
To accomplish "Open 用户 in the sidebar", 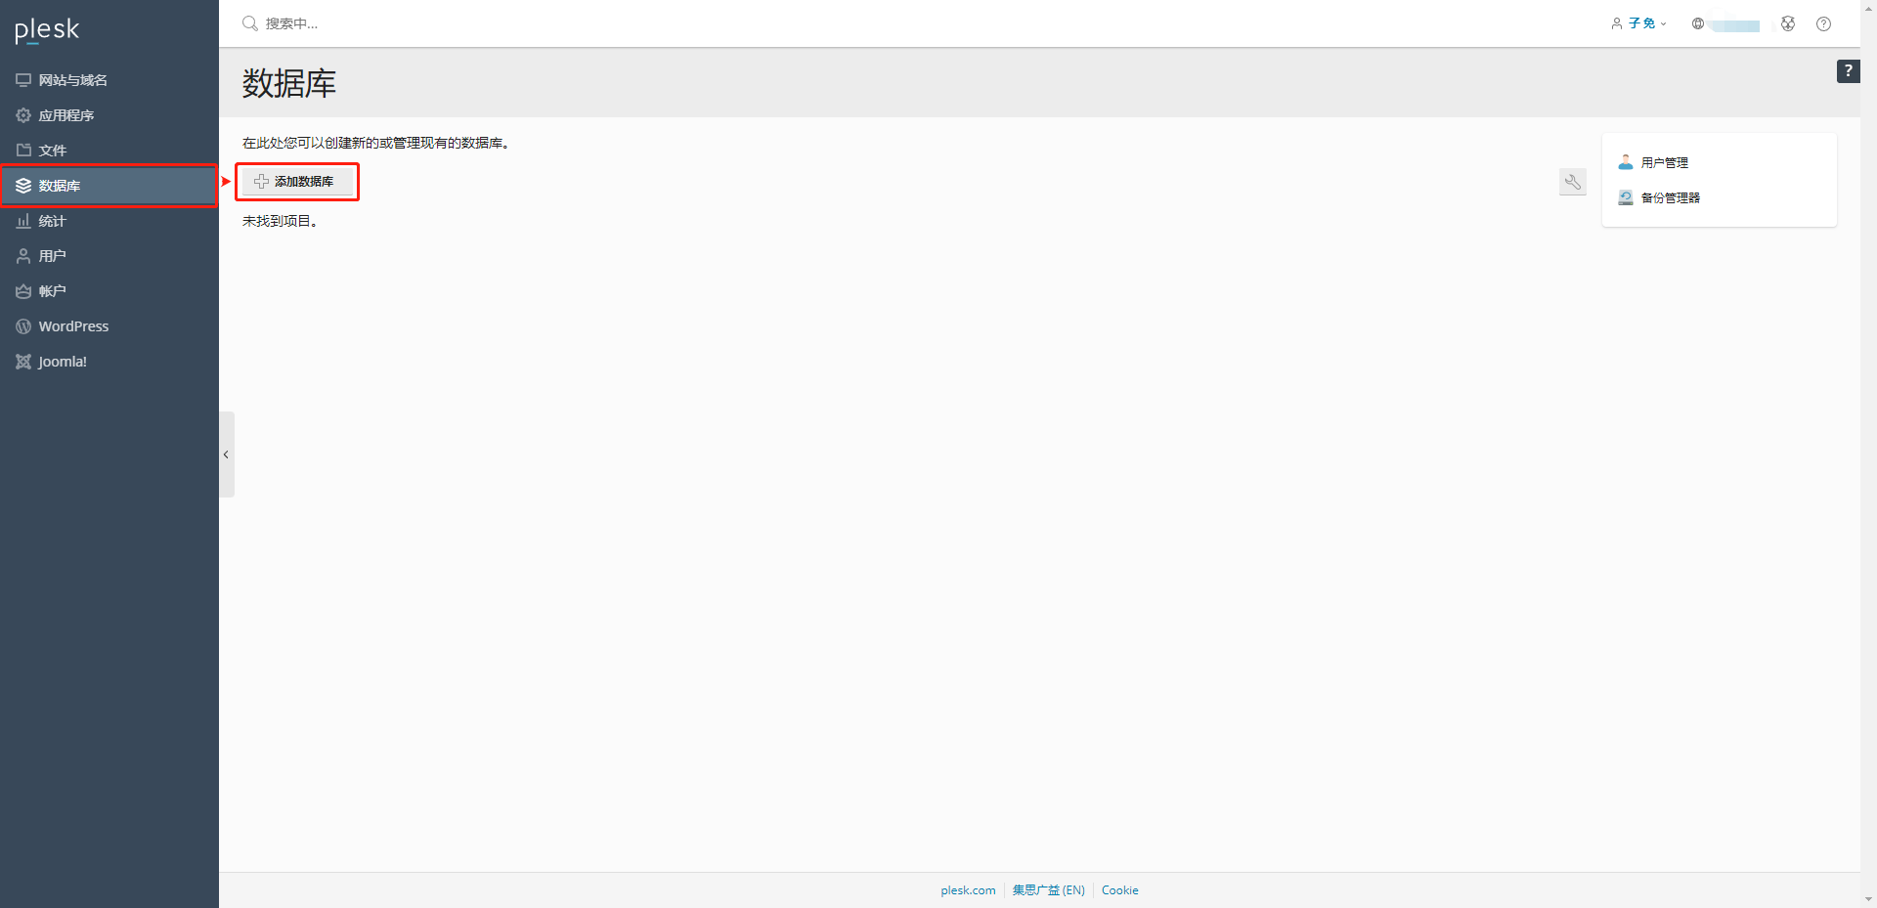I will (x=109, y=256).
